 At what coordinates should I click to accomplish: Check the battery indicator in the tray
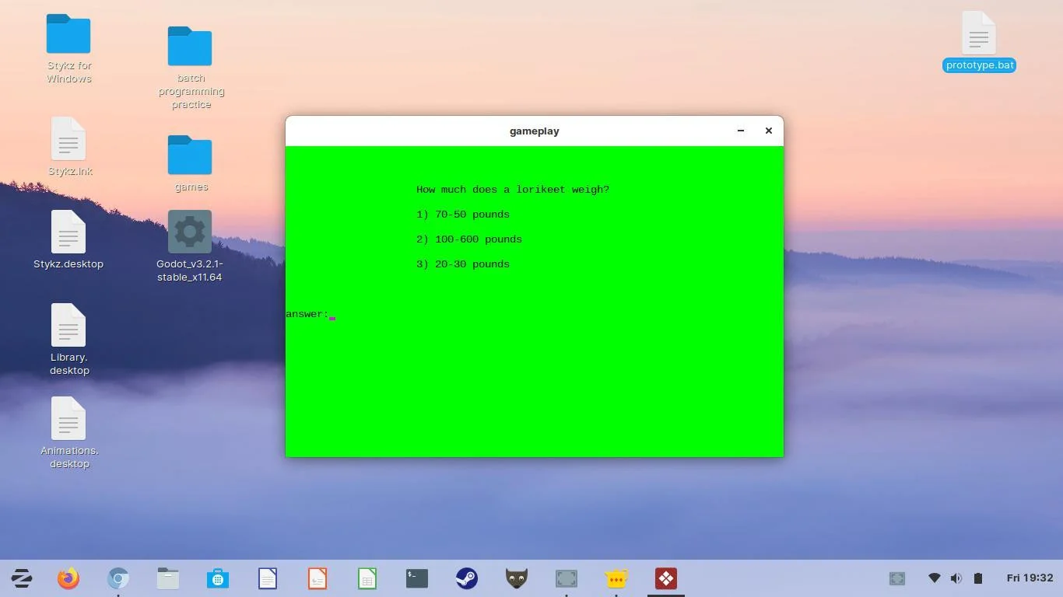(x=978, y=578)
